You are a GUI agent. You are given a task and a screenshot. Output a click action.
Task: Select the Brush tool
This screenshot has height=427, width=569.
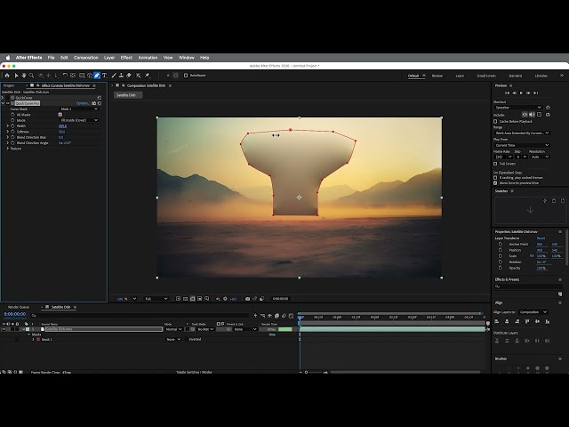click(x=114, y=76)
